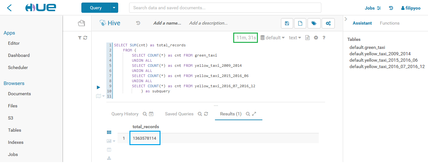428x163 pixels.
Task: Switch to the Functions tab
Action: tap(390, 23)
